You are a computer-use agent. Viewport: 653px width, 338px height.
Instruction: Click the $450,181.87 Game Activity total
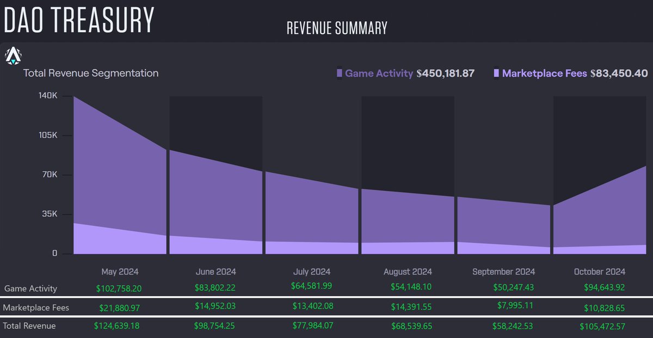pyautogui.click(x=446, y=73)
